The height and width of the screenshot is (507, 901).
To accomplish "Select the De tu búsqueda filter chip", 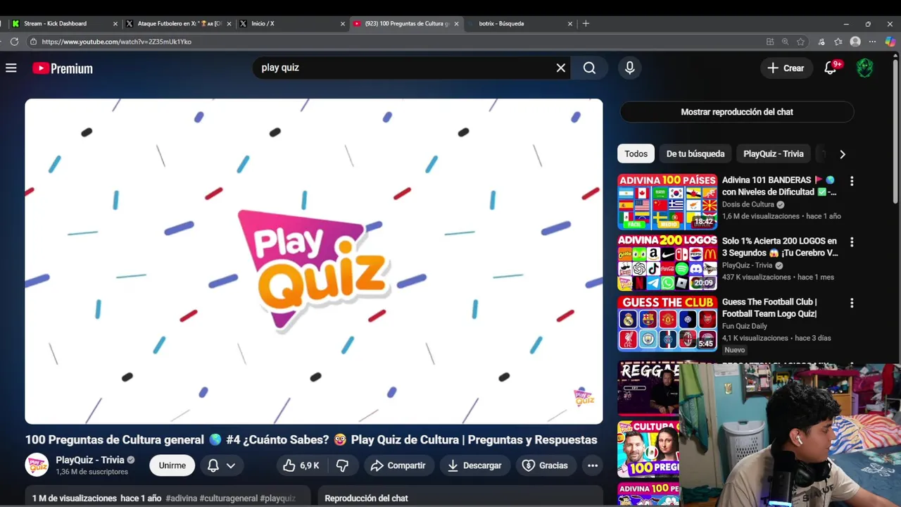I will (695, 154).
